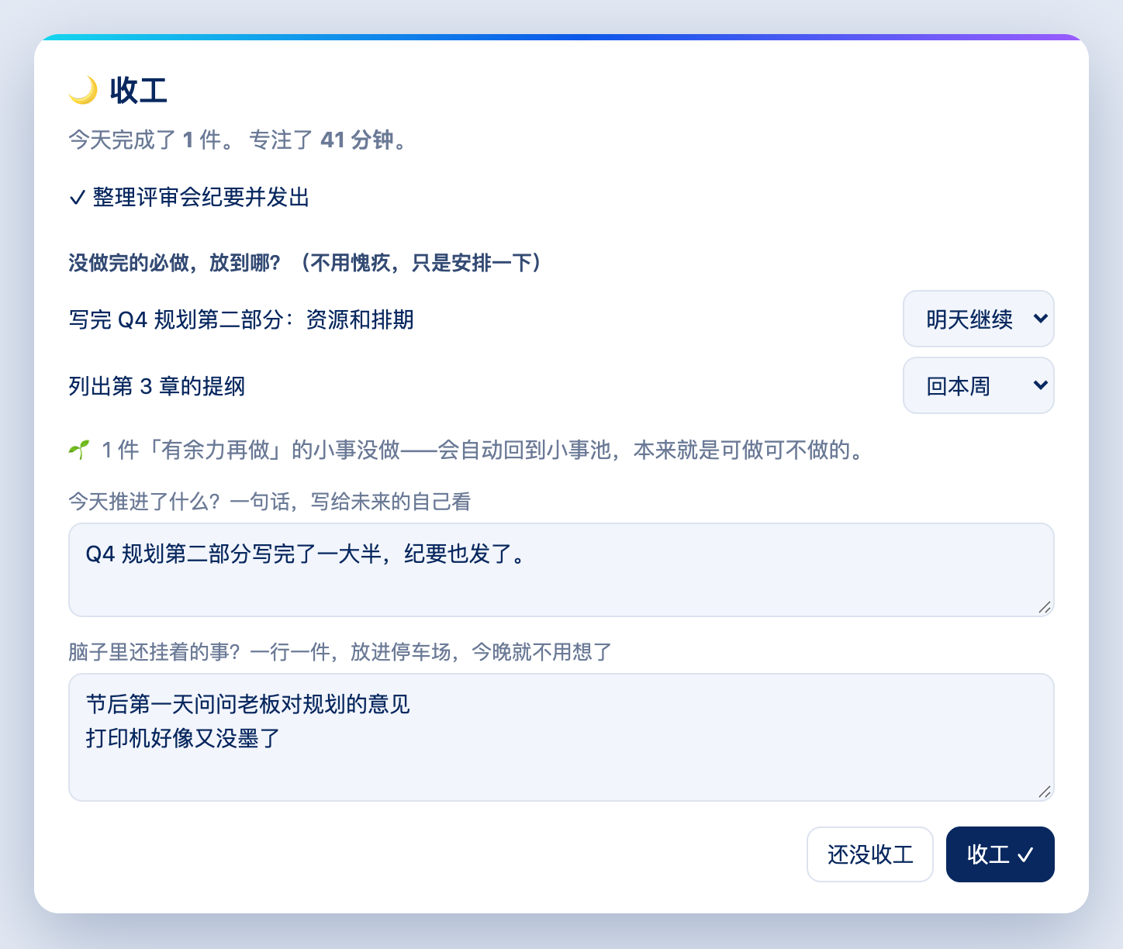Screen dimensions: 1123x949
Task: Click the resize handle of 停车场 textarea
Action: (1045, 792)
